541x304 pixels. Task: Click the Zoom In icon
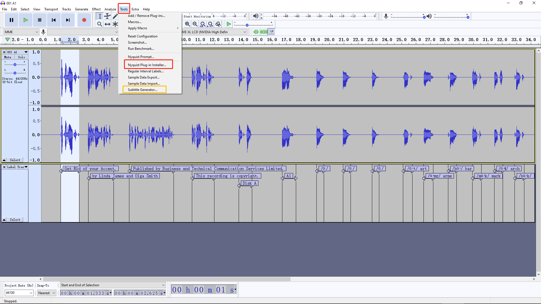[x=187, y=24]
